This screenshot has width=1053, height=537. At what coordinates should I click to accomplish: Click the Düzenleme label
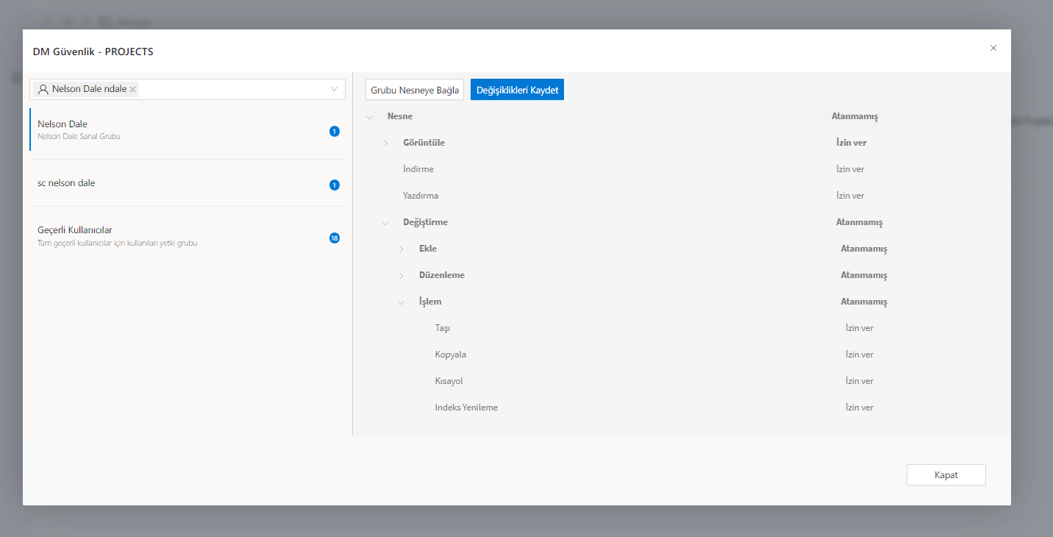[x=442, y=275]
